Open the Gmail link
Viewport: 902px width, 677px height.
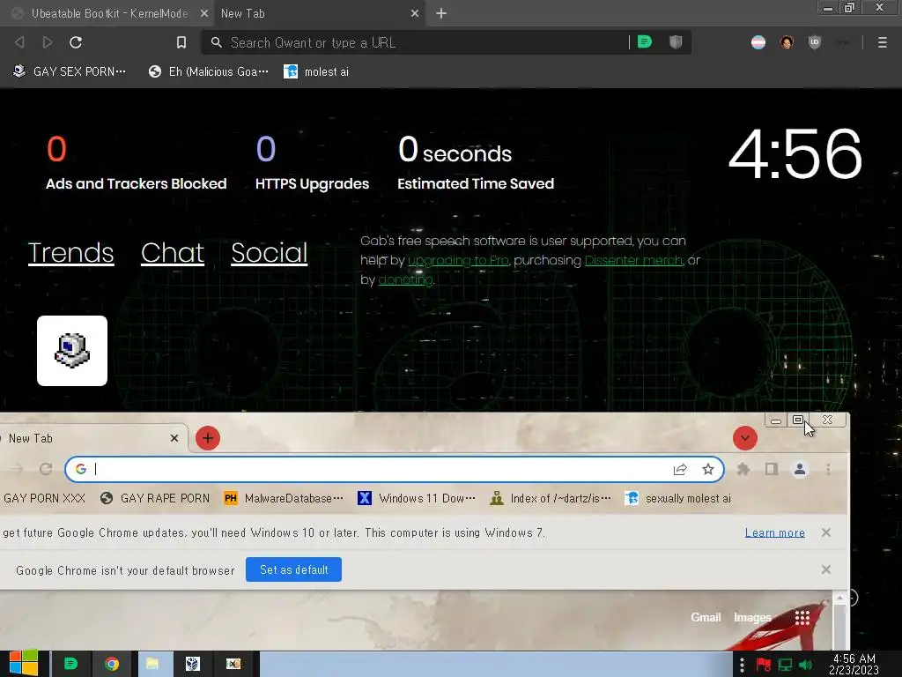(706, 618)
